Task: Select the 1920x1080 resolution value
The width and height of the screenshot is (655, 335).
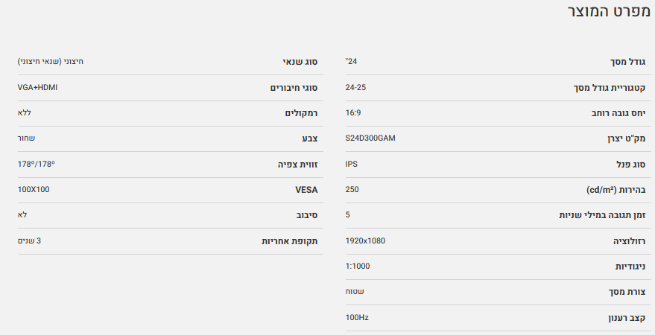Action: (x=365, y=240)
